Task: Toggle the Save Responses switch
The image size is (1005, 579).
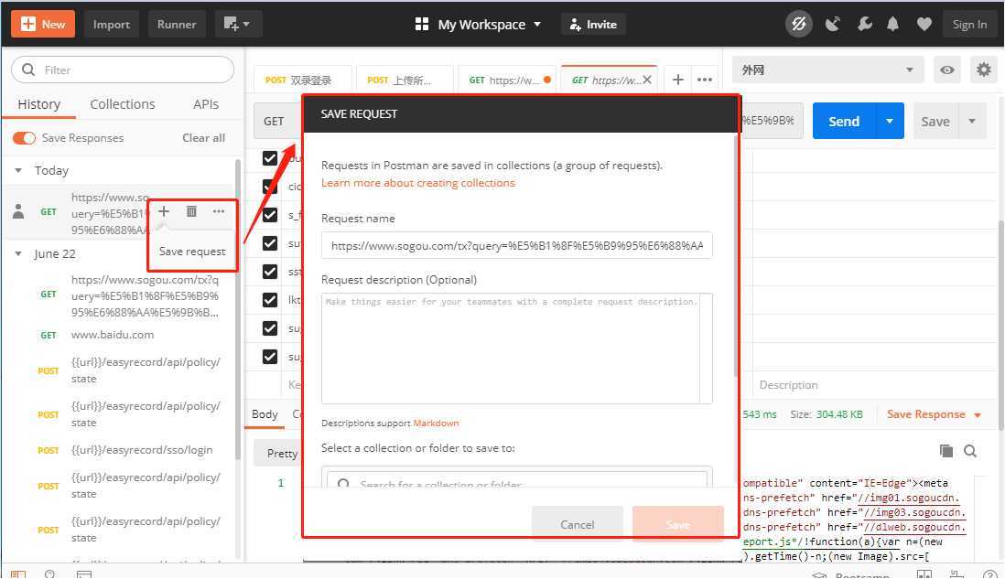Action: (x=24, y=138)
